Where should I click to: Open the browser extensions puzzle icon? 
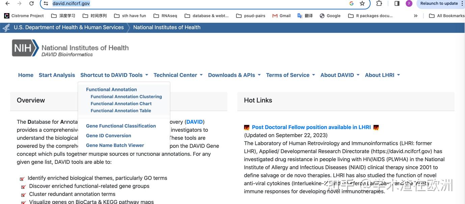click(x=379, y=4)
